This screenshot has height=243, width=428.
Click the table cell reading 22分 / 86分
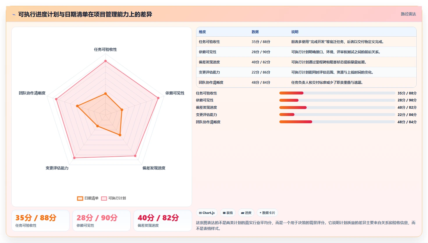[x=261, y=72]
